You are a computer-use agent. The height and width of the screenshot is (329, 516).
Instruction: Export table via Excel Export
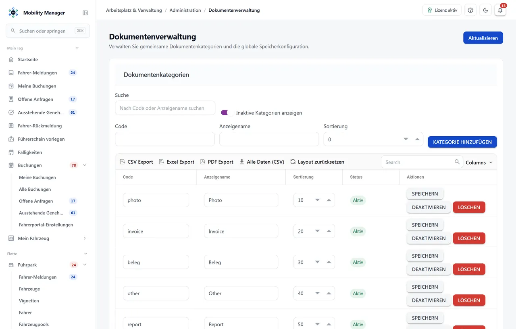coord(177,162)
